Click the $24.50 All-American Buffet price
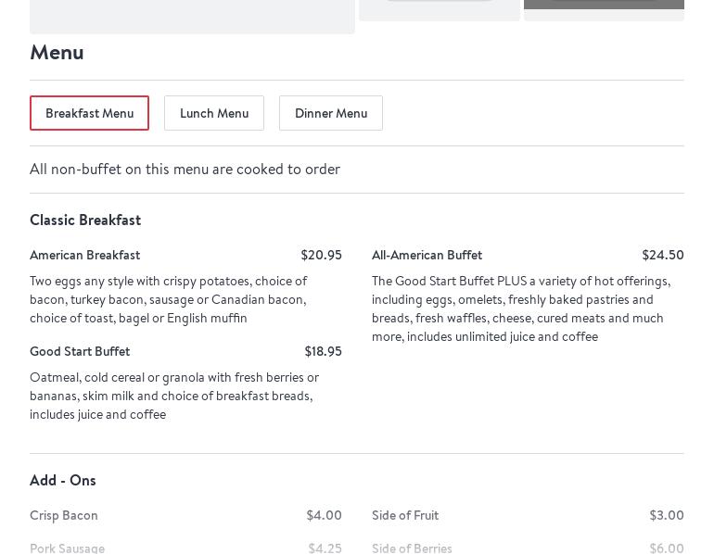This screenshot has width=714, height=554. click(662, 255)
